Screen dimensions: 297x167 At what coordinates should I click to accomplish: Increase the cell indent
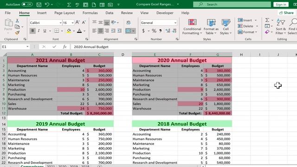point(120,31)
